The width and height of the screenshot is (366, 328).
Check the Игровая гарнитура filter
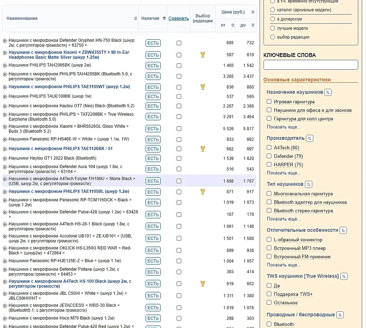coord(269,102)
